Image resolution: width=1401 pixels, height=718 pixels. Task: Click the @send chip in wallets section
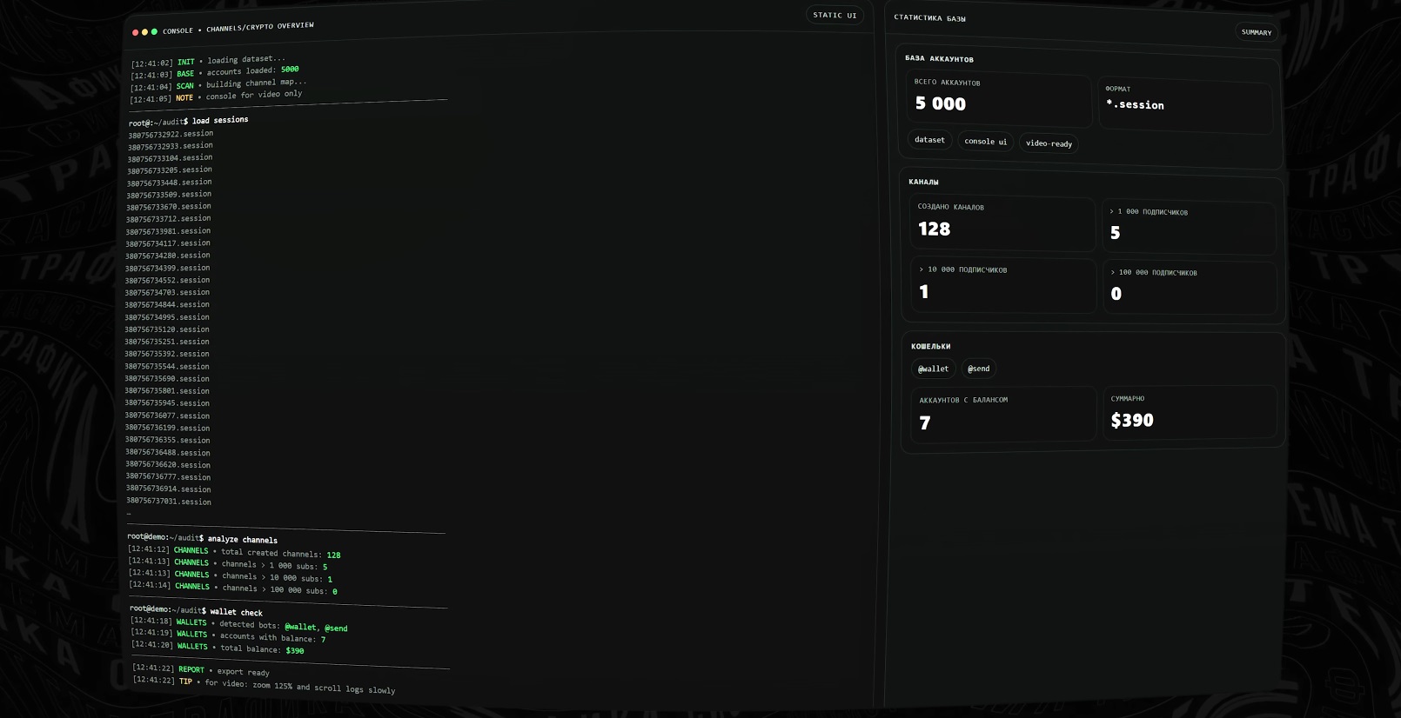point(978,369)
